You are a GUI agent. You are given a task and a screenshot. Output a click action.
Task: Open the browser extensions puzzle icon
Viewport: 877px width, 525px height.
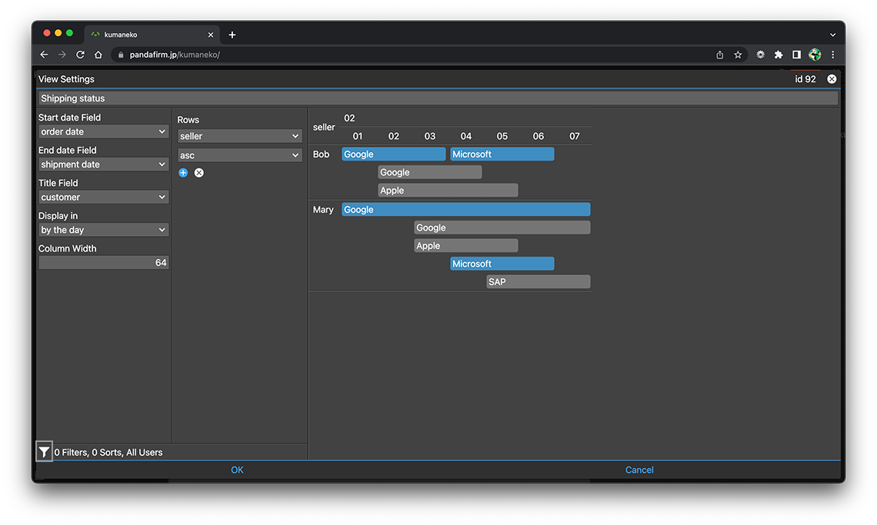pyautogui.click(x=779, y=55)
